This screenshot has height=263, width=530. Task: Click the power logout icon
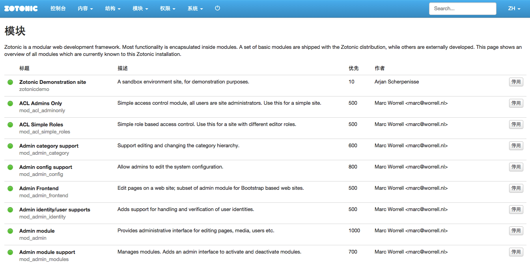pyautogui.click(x=217, y=8)
